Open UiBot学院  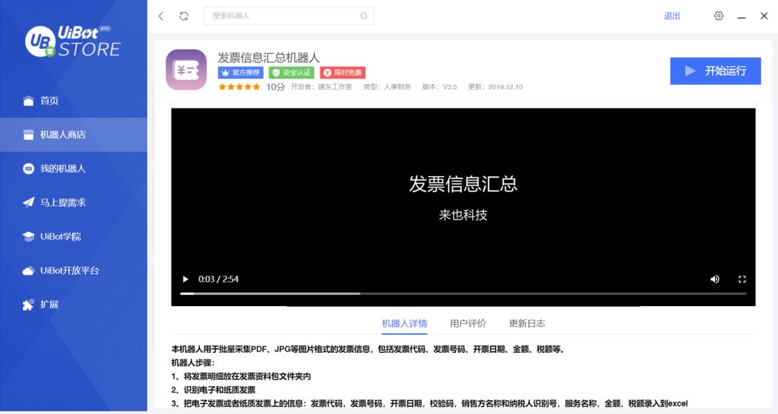73,236
